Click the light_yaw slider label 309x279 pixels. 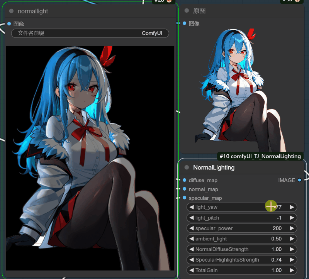tap(206, 207)
